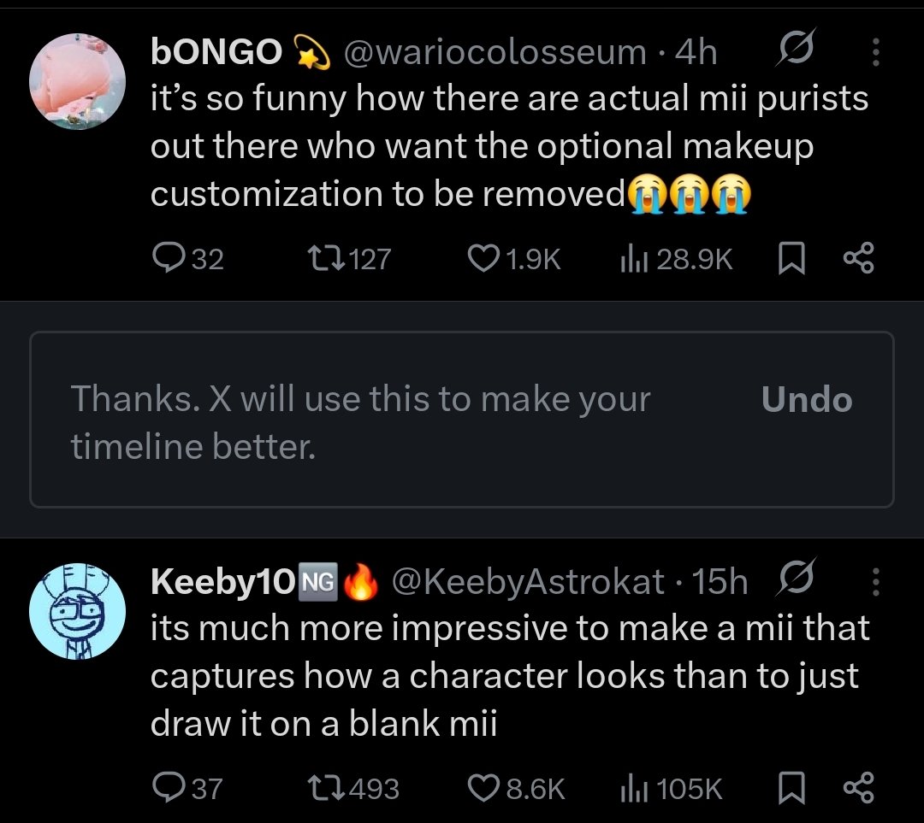
Task: Visit @KeebyAstrokat profile handle link
Action: [527, 581]
